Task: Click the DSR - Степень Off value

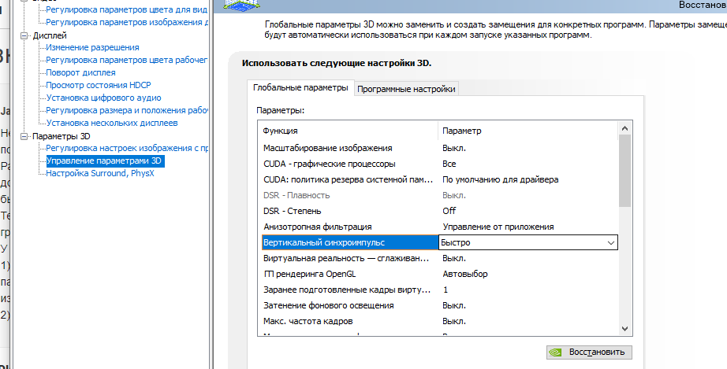Action: [x=449, y=211]
